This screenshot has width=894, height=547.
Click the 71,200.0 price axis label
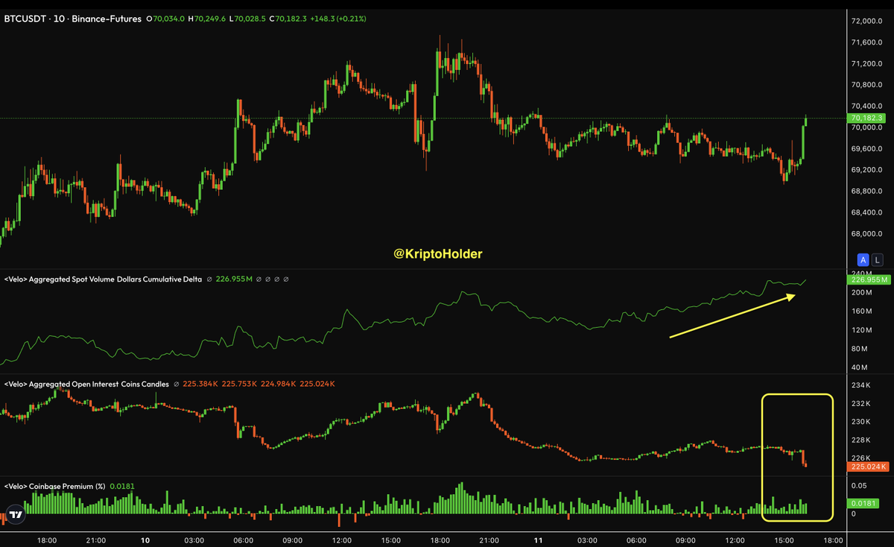[867, 64]
